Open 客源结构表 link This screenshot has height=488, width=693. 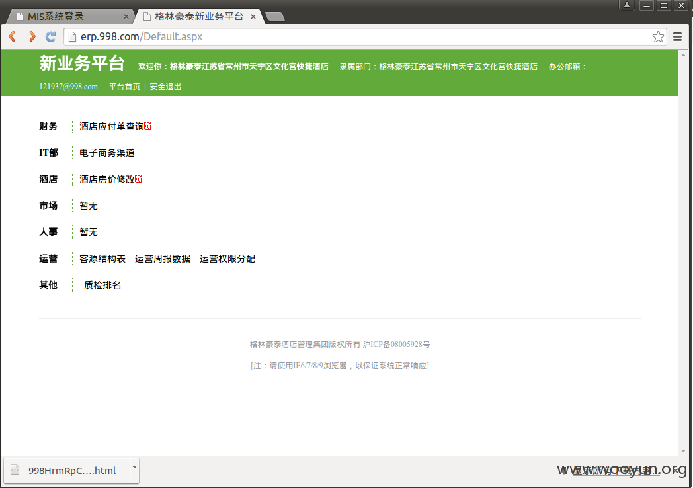[102, 259]
